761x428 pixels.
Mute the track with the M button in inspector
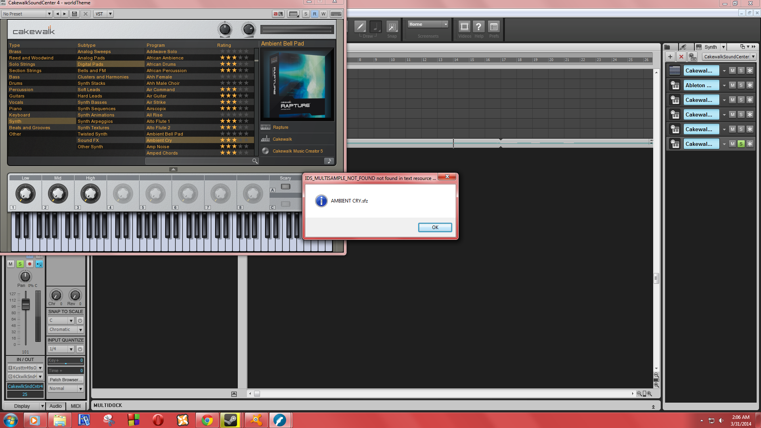pos(11,264)
